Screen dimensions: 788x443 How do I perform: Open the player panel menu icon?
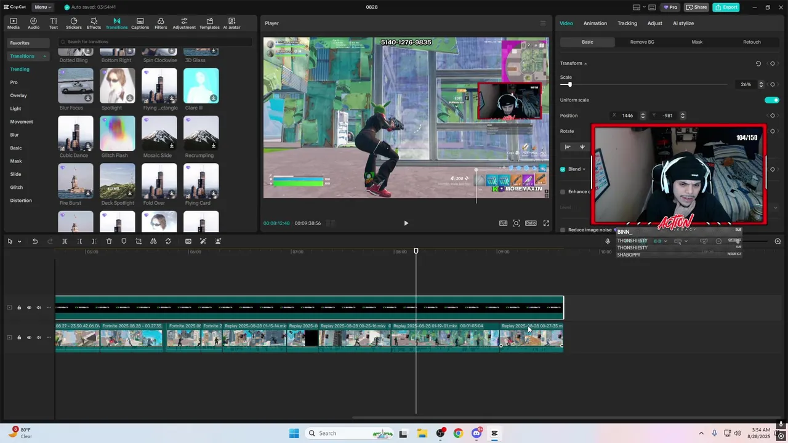click(x=542, y=23)
